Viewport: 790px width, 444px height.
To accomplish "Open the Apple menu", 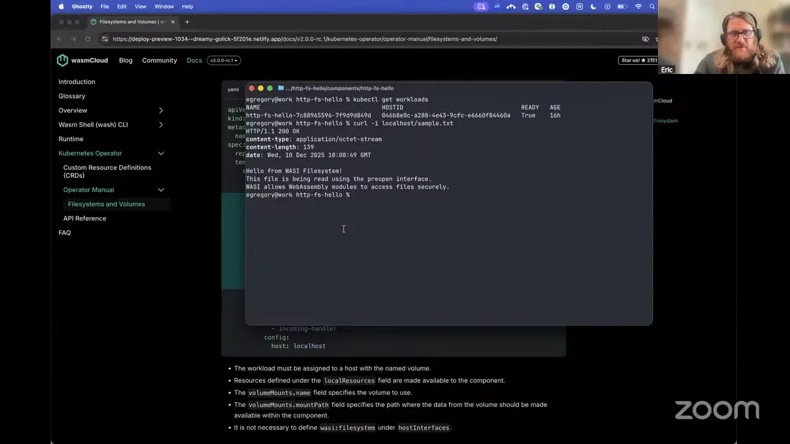I will click(x=61, y=6).
